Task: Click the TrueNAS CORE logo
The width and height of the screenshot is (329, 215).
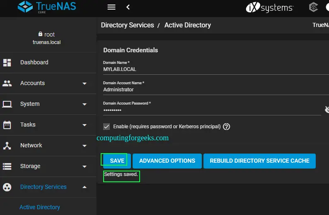Action: coord(47,7)
